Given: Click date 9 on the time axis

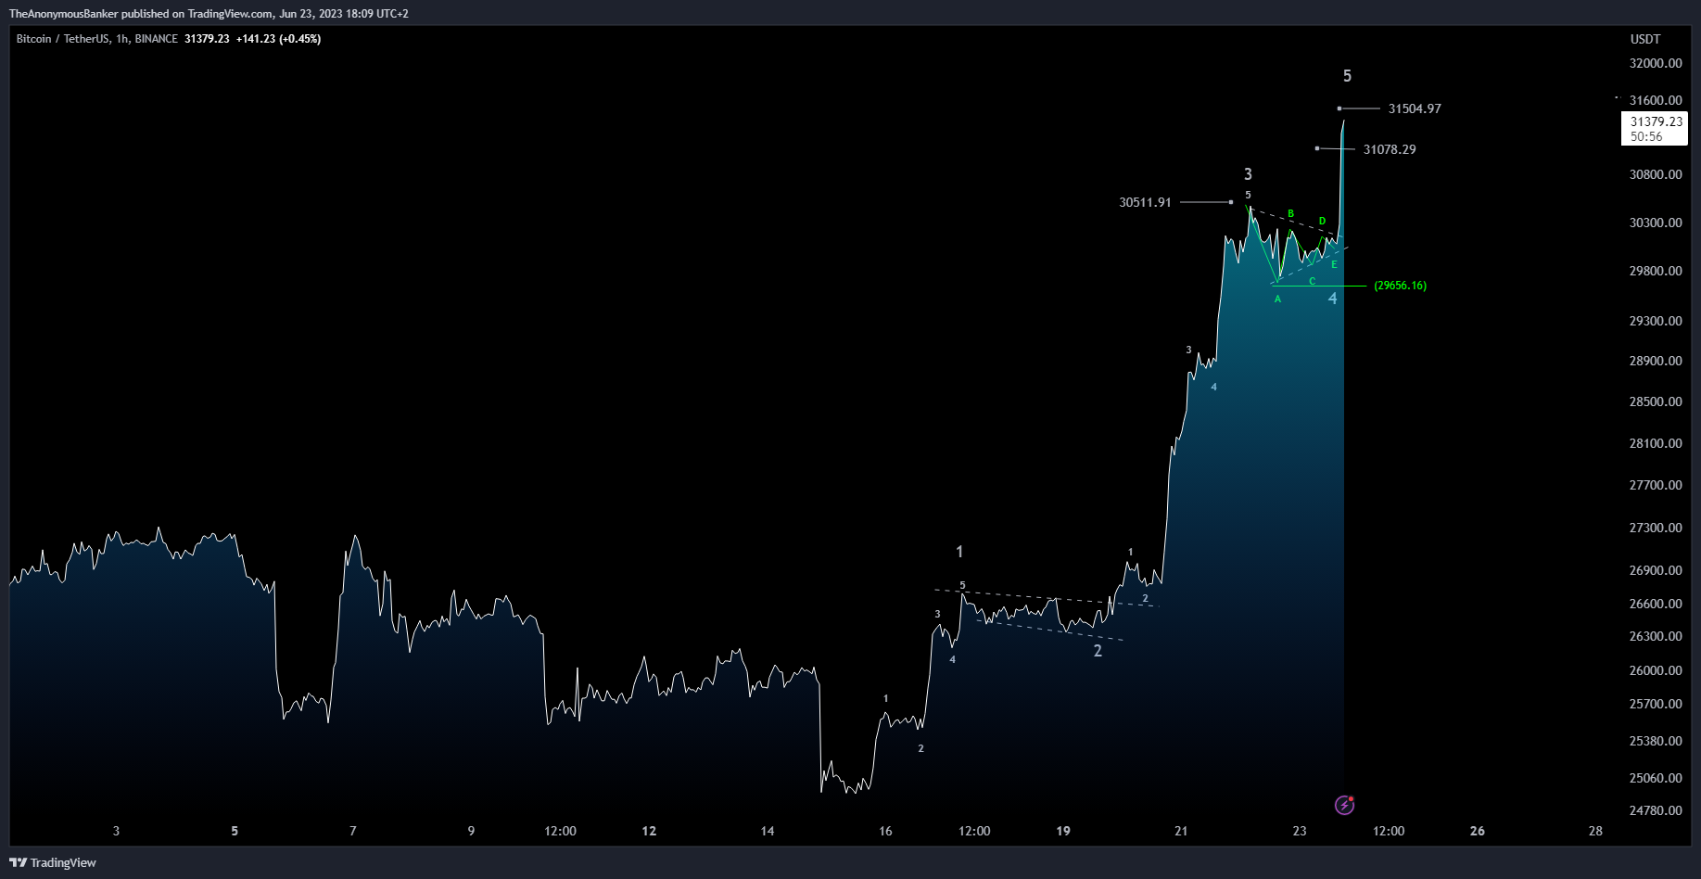Looking at the screenshot, I should [471, 831].
